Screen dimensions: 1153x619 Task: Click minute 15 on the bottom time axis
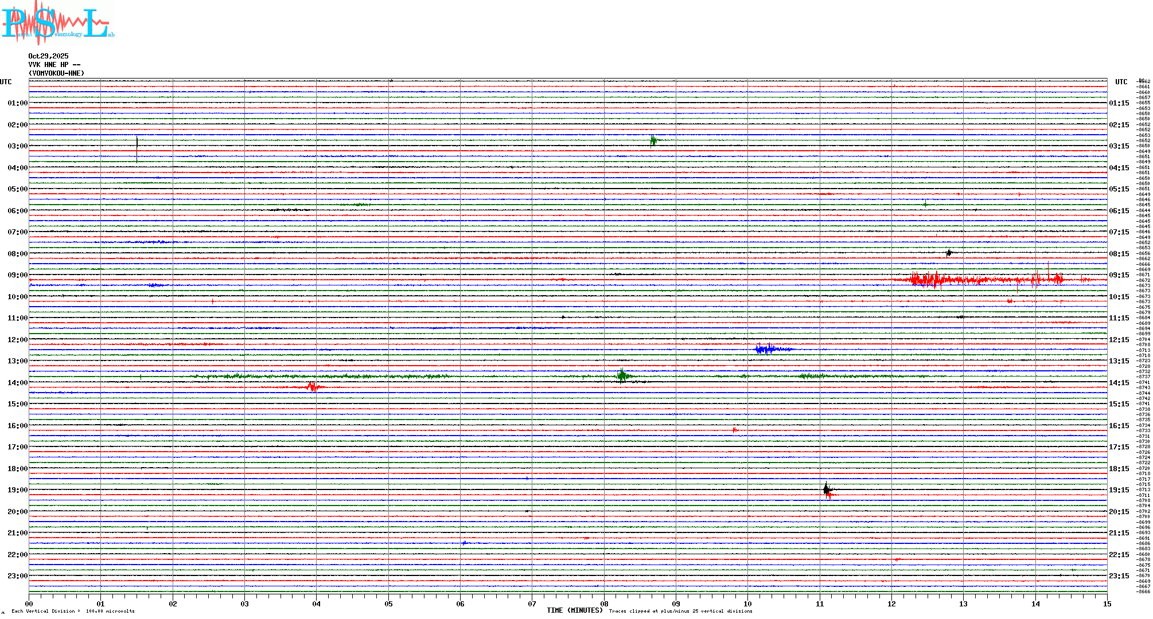coord(1107,604)
